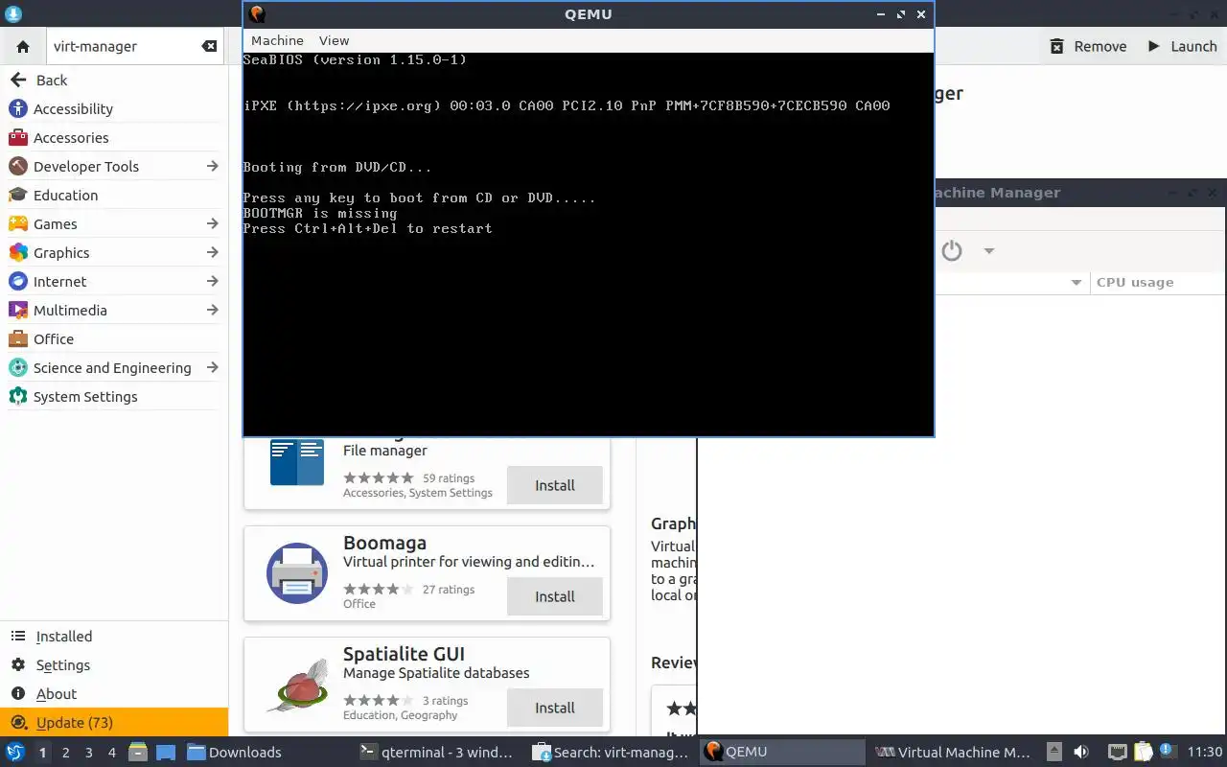This screenshot has width=1227, height=767.
Task: Expand Games subcategories arrow
Action: point(212,223)
